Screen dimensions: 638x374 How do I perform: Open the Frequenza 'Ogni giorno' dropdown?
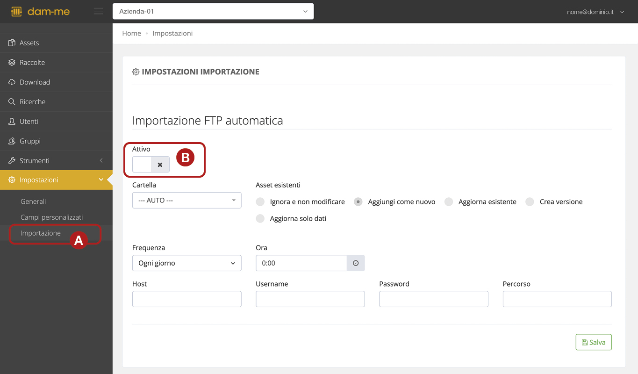[x=186, y=263]
